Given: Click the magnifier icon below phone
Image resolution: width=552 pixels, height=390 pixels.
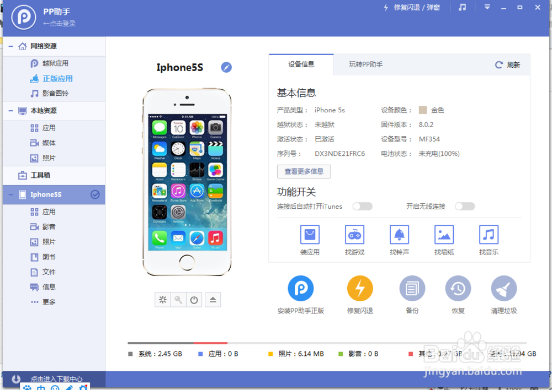Looking at the screenshot, I should coord(178,300).
